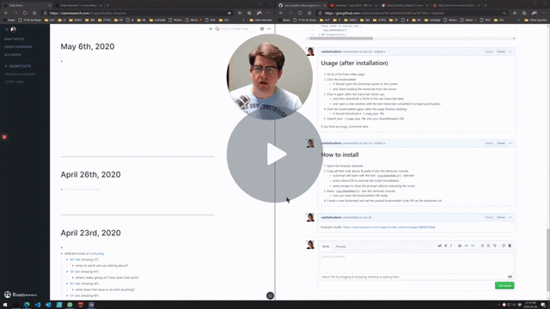Click the header text size icon in comment toolbar

click(x=439, y=246)
